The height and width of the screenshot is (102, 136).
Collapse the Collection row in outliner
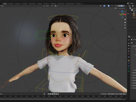[x=130, y=10]
